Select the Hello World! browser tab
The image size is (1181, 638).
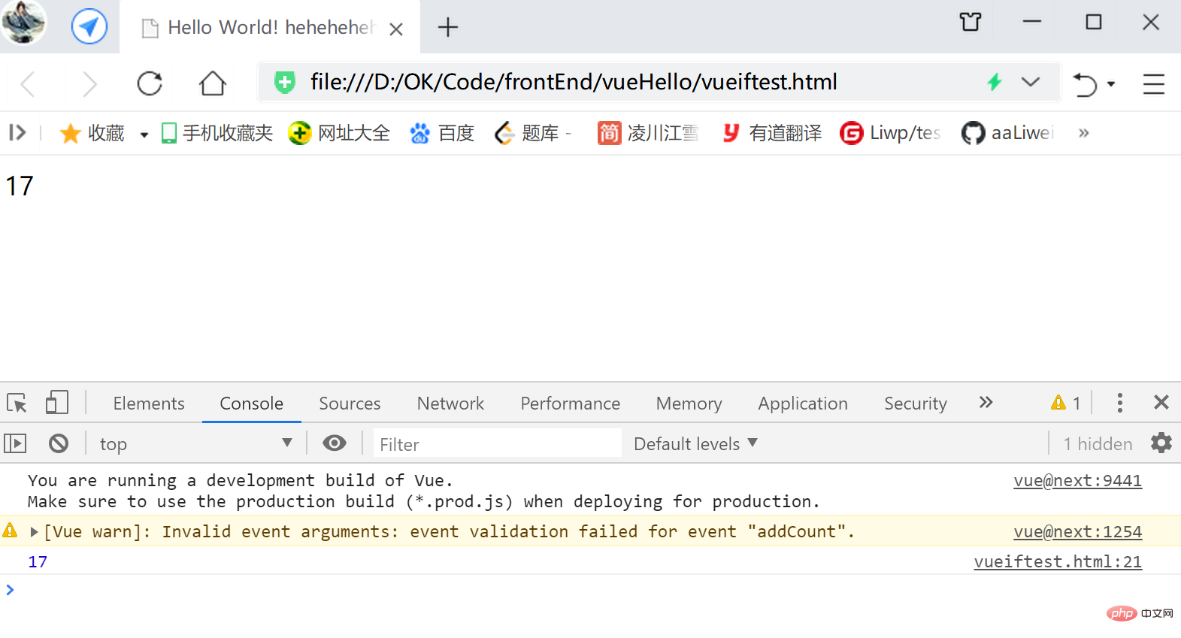pos(270,28)
